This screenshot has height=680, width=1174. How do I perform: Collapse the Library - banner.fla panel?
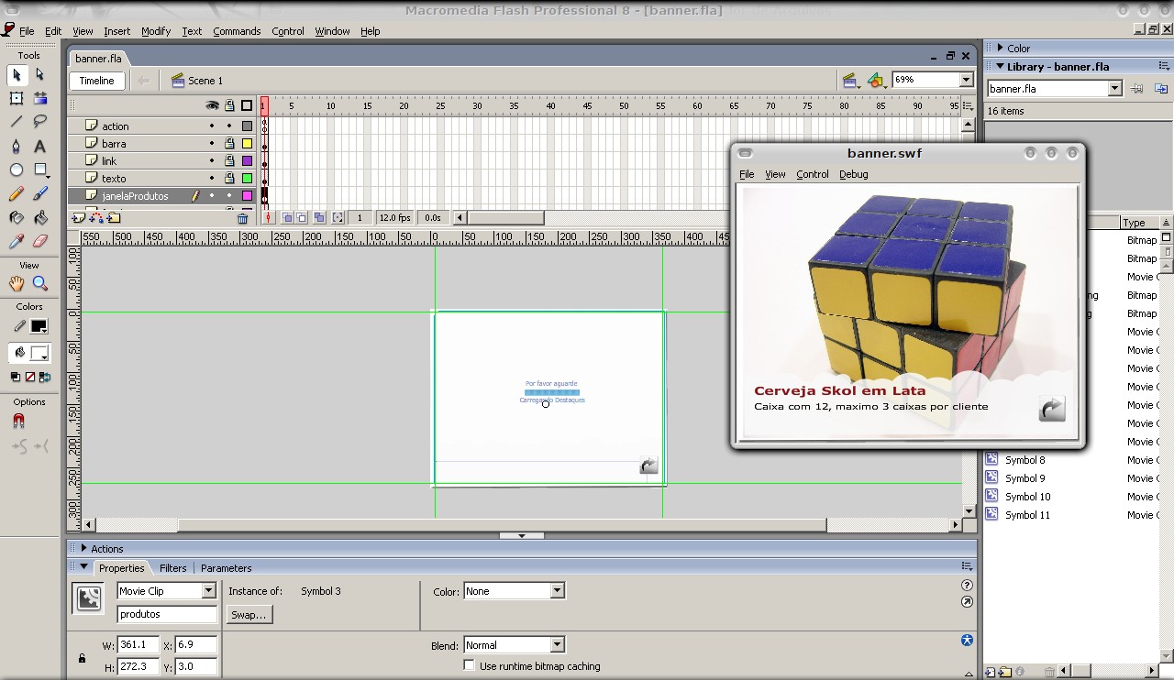point(1000,66)
